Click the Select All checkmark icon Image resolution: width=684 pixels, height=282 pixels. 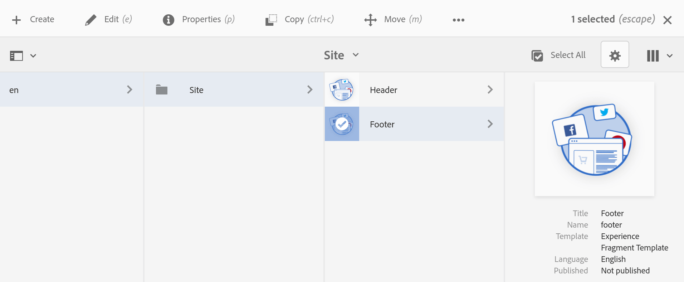tap(537, 56)
